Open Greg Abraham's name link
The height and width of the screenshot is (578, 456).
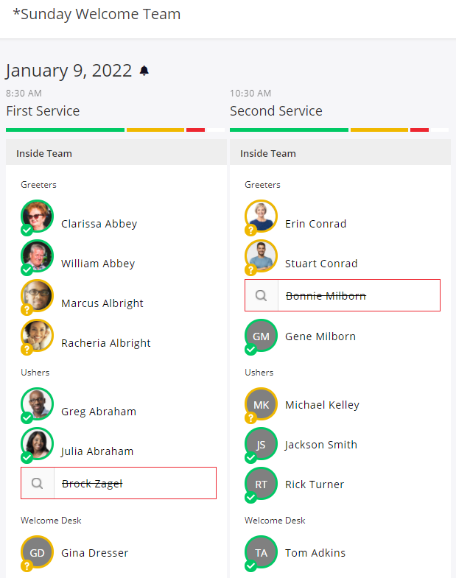pos(99,412)
